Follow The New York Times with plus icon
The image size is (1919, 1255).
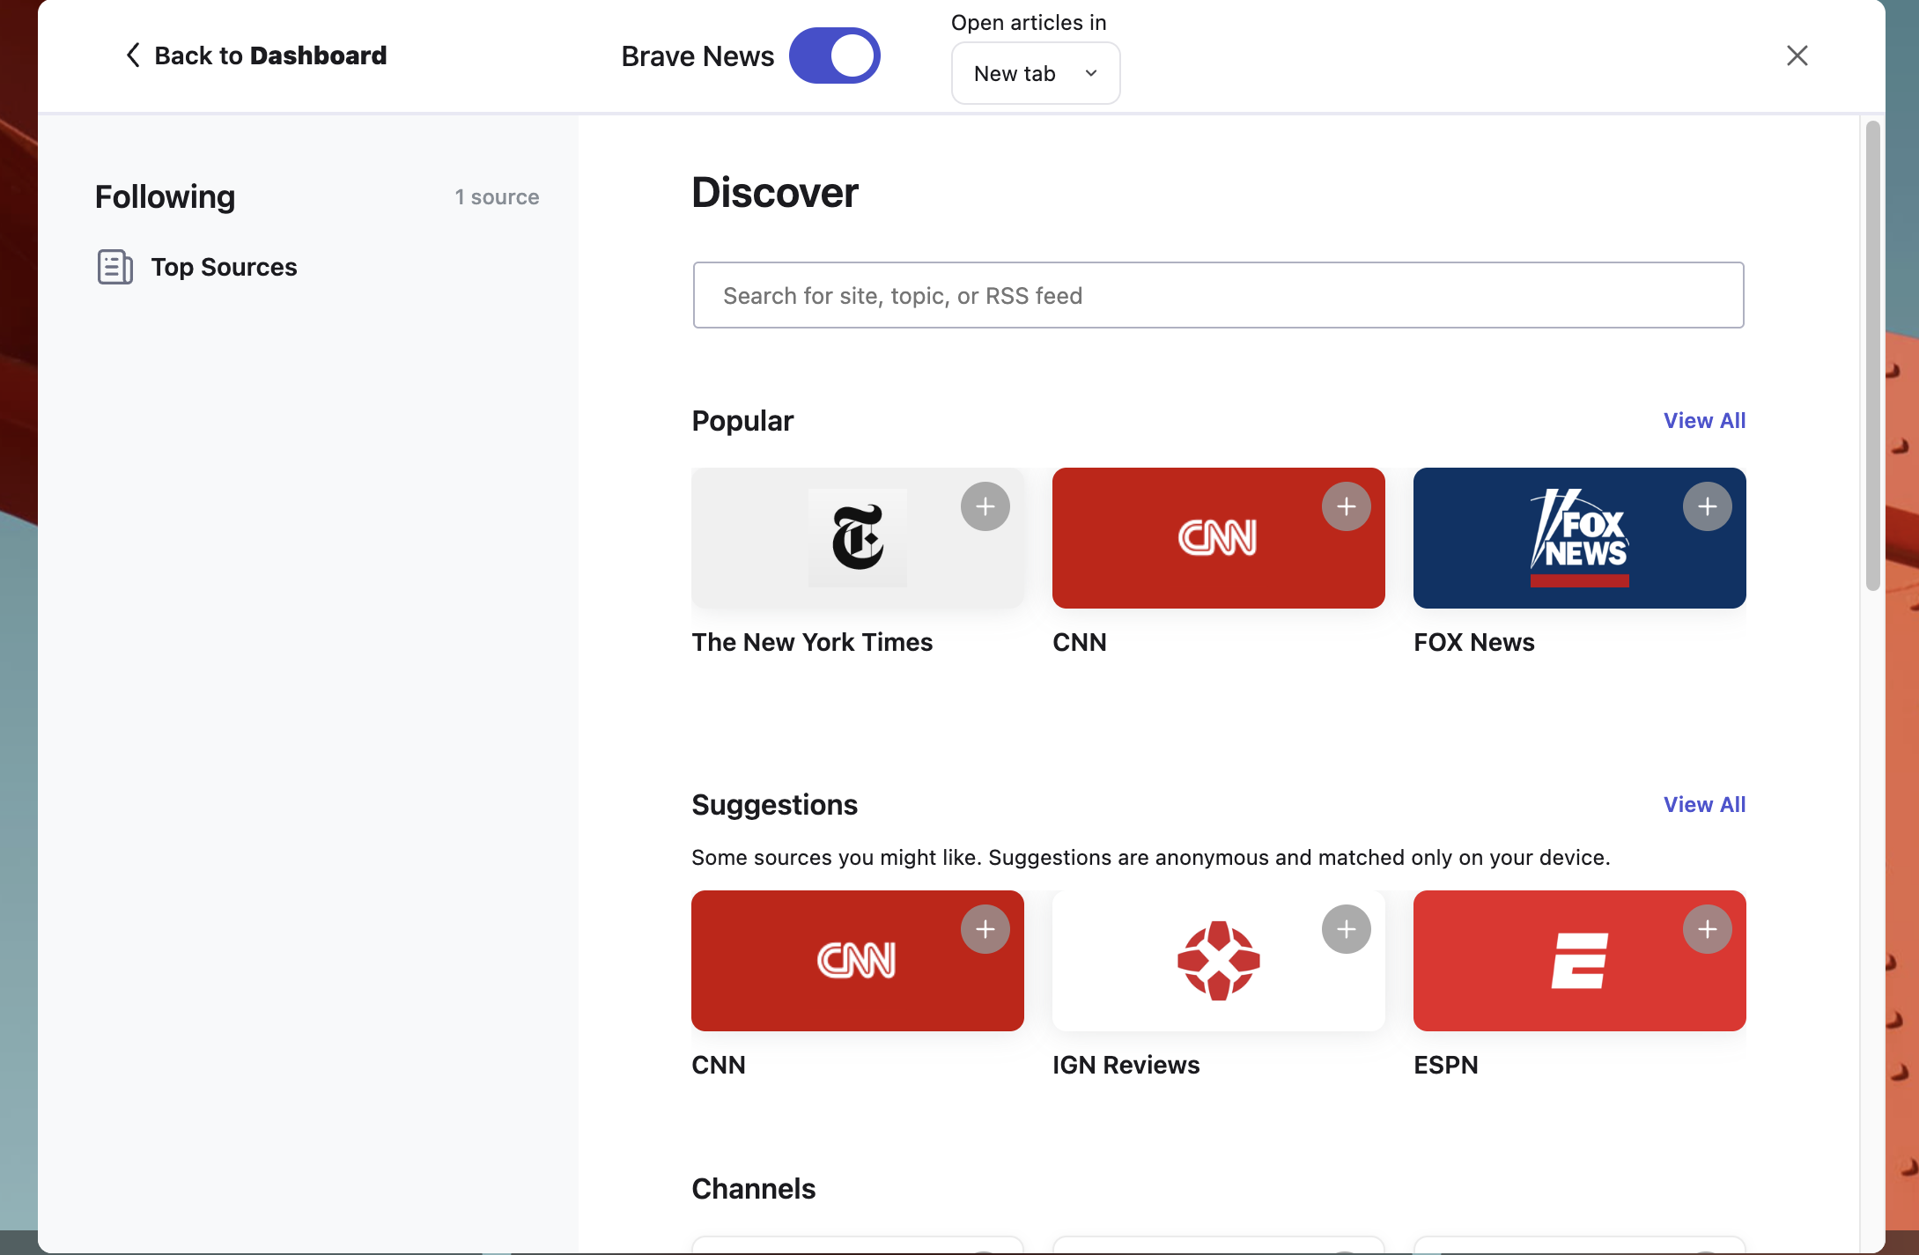pos(985,506)
